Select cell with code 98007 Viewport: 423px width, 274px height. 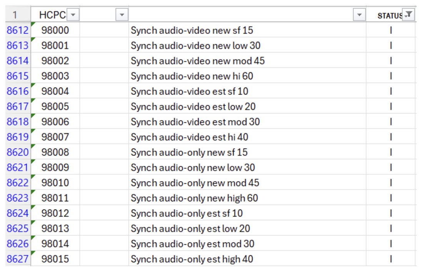click(x=55, y=137)
